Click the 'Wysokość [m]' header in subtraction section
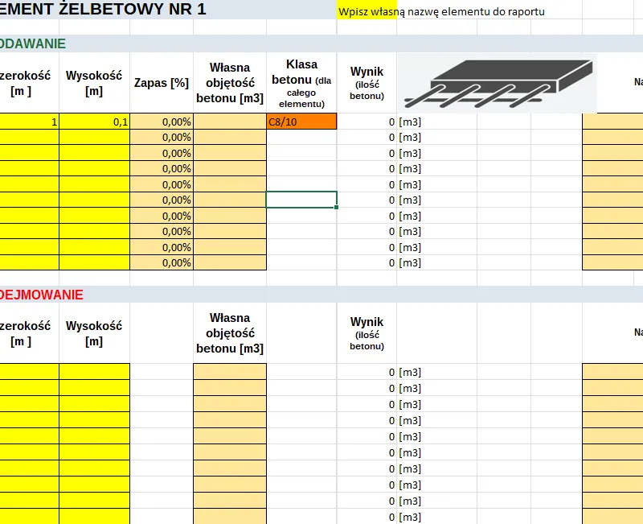 [94, 333]
